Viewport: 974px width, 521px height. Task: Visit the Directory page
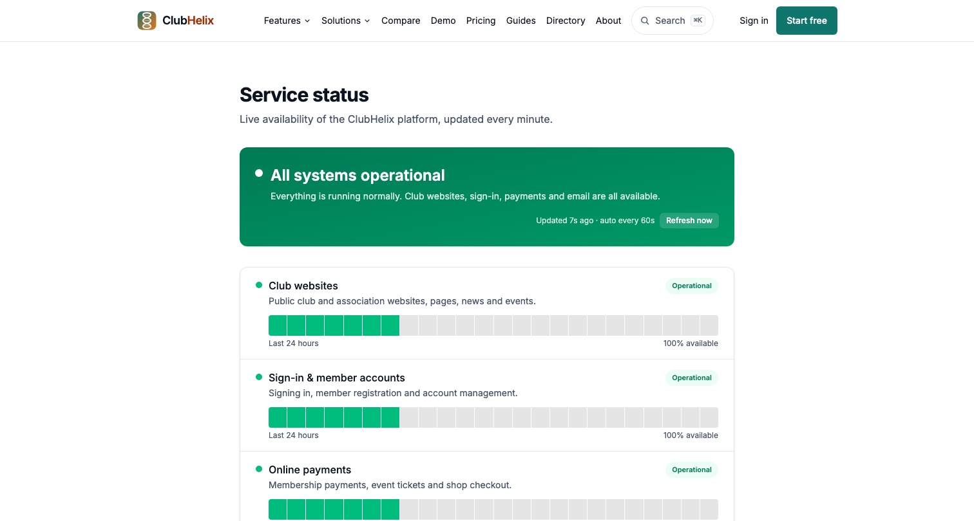click(x=566, y=21)
